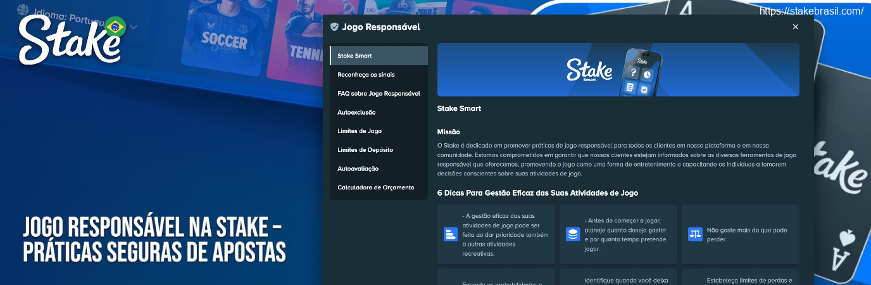Image resolution: width=871 pixels, height=285 pixels.
Task: Click the Stake Smart banner image
Action: tap(618, 70)
